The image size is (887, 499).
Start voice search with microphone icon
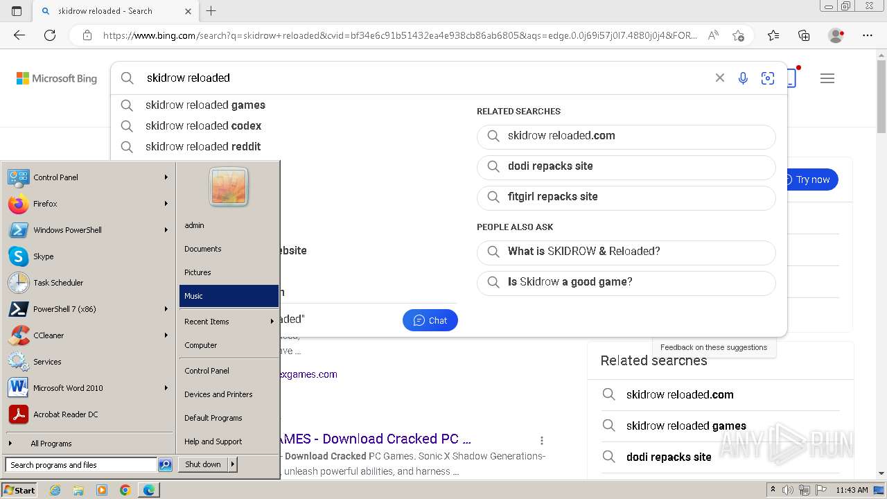[743, 78]
